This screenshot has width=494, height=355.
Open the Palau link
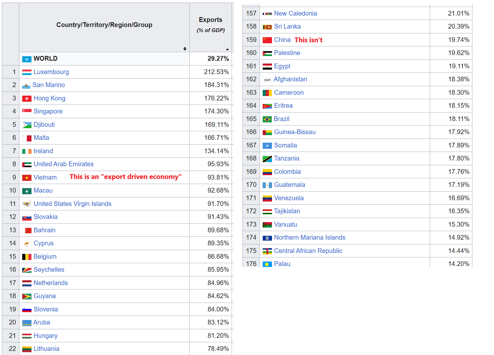282,264
